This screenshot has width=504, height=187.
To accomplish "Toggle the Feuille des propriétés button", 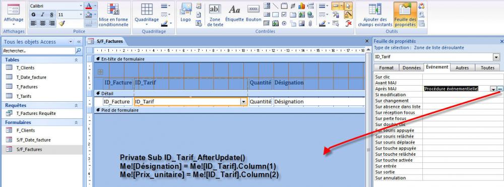I will coord(405,15).
